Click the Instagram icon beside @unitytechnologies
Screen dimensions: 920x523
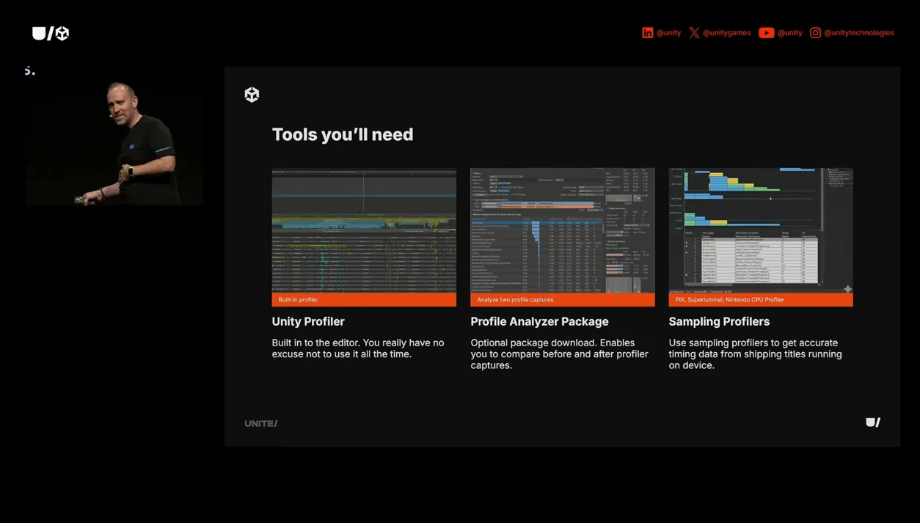pos(815,32)
